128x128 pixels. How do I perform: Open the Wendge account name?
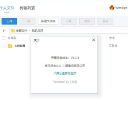tap(121, 8)
